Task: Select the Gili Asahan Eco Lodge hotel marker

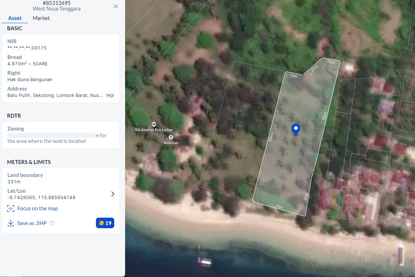Action: point(154,125)
